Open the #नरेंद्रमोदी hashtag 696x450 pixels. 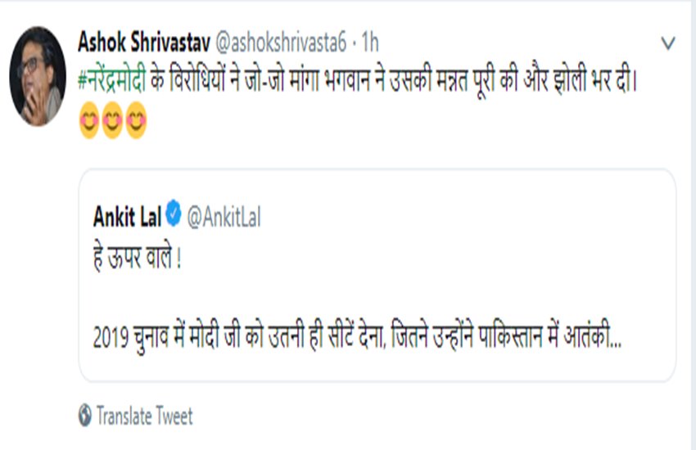(x=112, y=84)
